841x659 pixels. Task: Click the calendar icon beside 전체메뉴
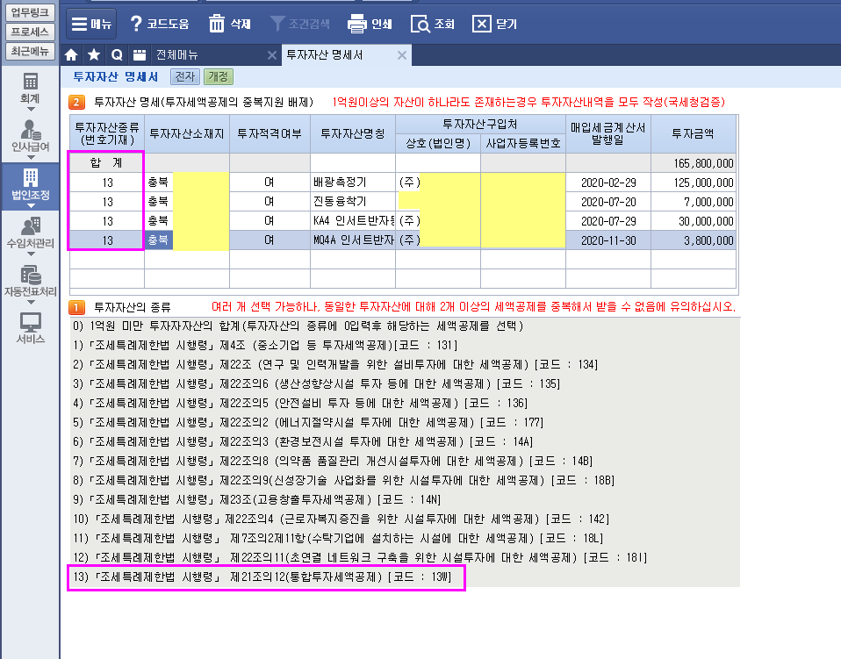coord(140,54)
